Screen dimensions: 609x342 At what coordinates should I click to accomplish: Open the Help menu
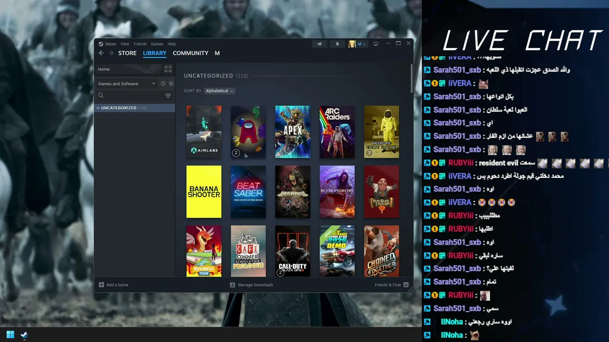point(172,44)
